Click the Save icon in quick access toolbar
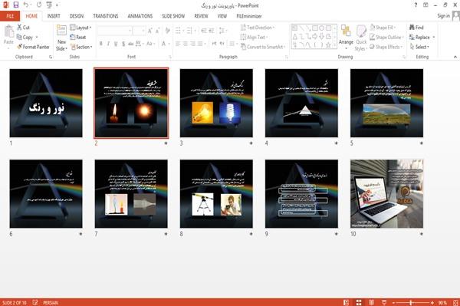 click(x=16, y=5)
